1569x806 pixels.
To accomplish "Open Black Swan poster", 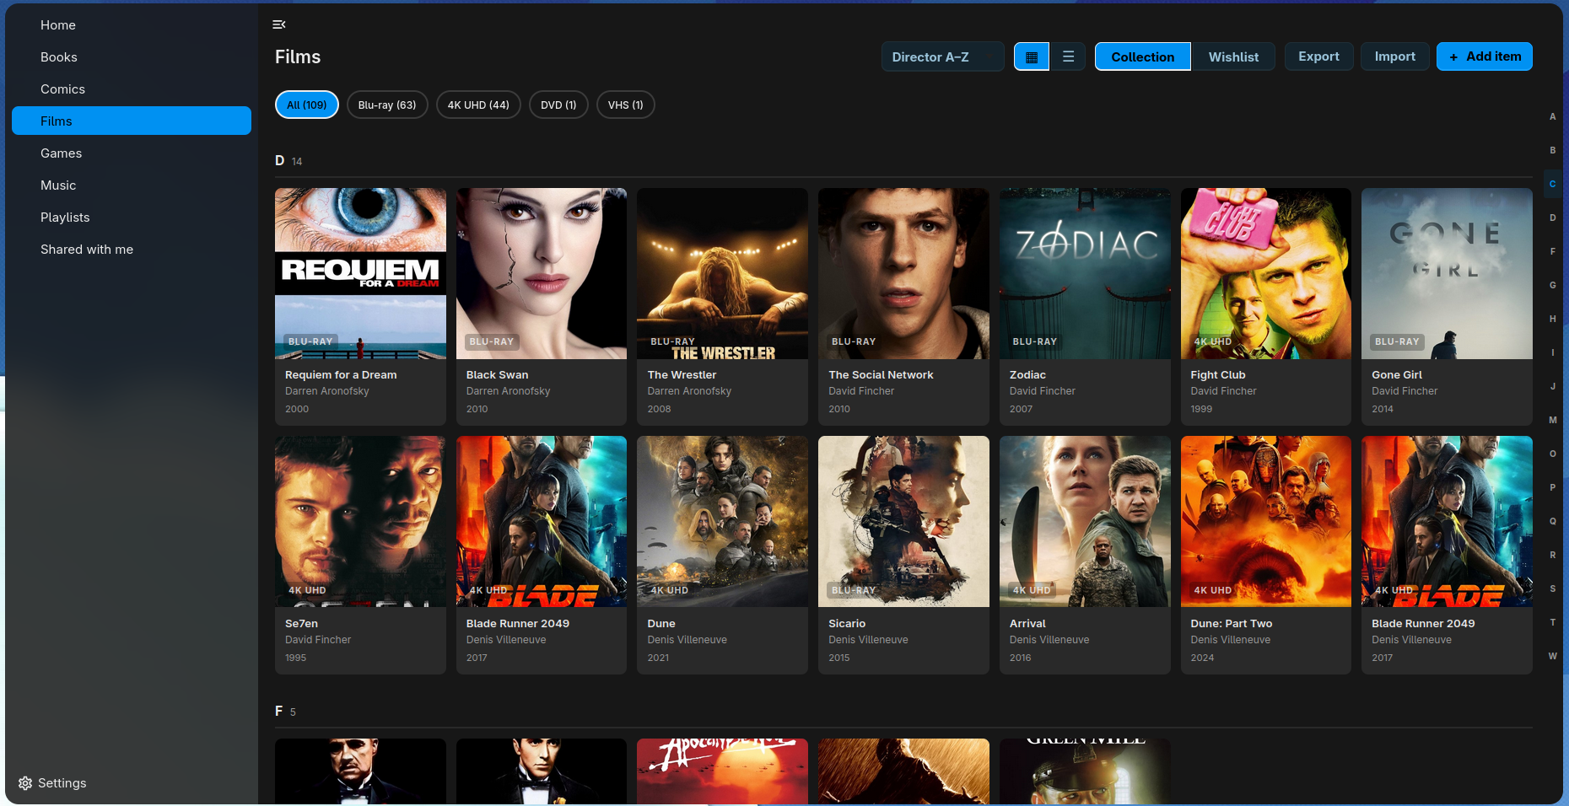I will pos(542,273).
